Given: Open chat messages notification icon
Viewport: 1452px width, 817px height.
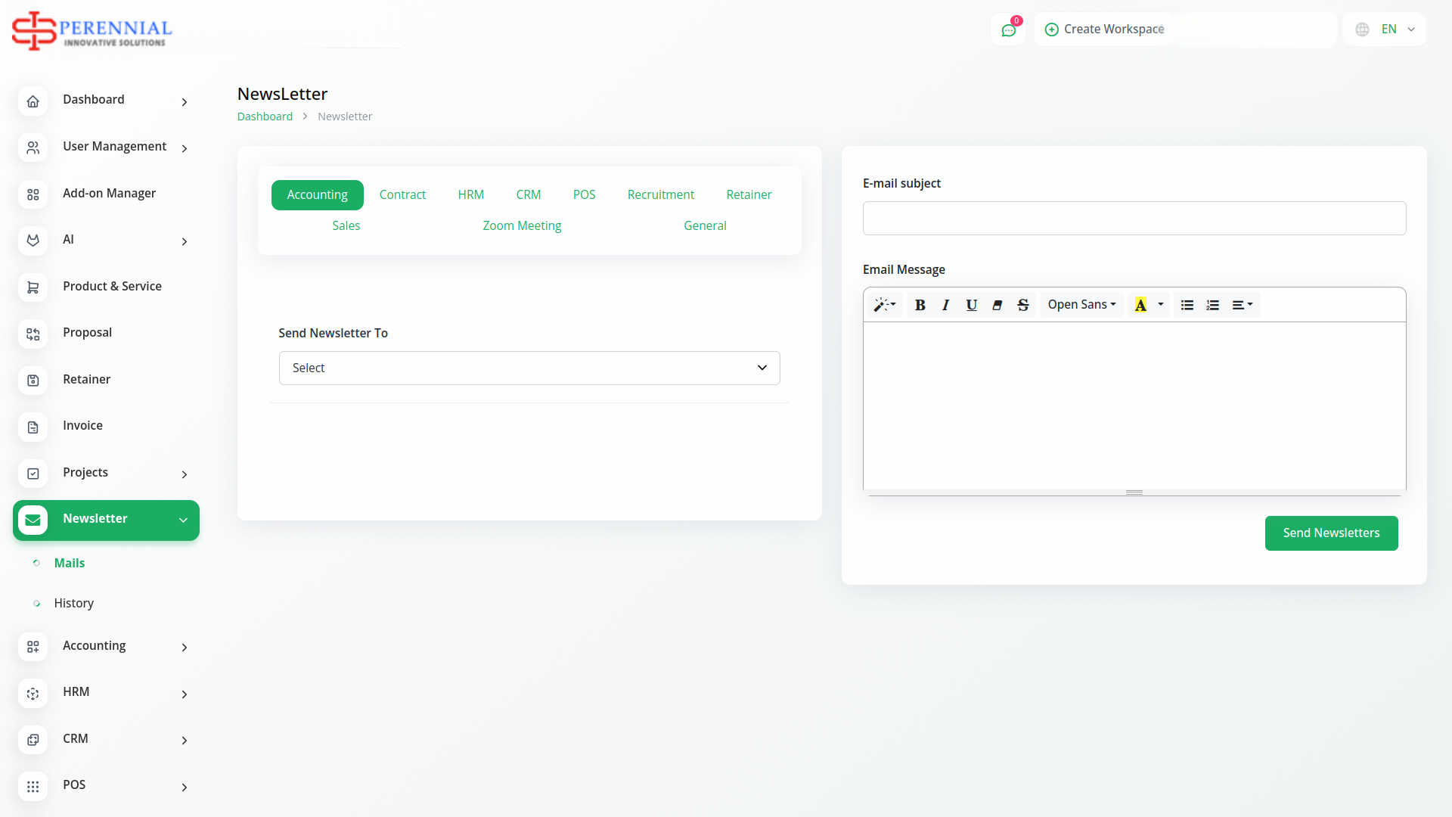Looking at the screenshot, I should pos(1008,30).
